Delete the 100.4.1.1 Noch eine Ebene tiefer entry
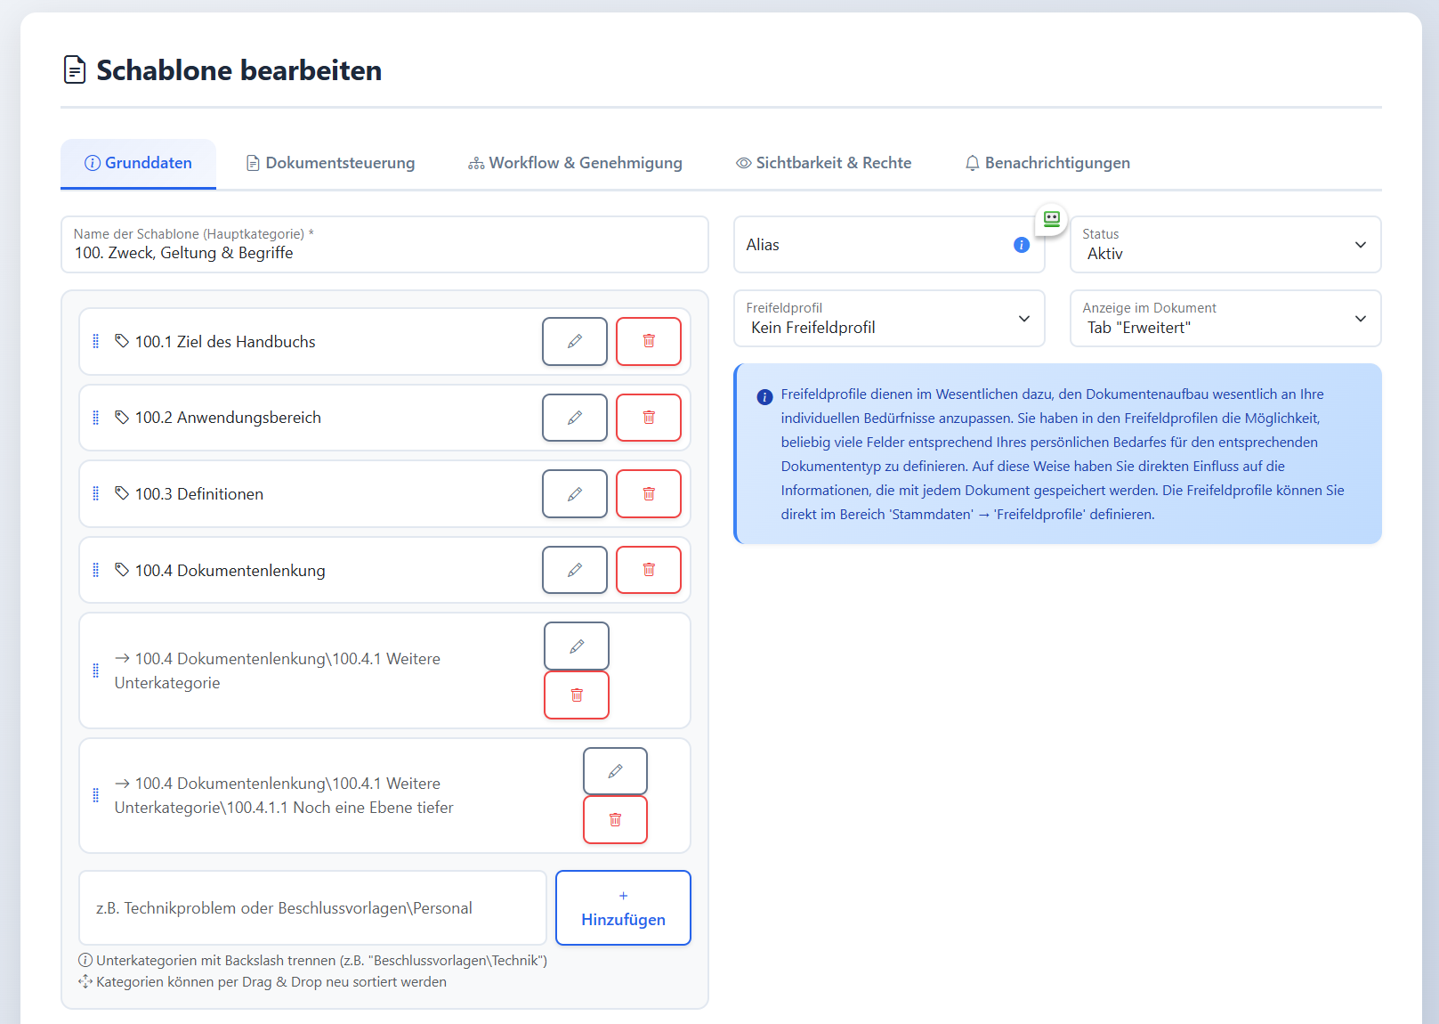The image size is (1439, 1024). coord(614,819)
